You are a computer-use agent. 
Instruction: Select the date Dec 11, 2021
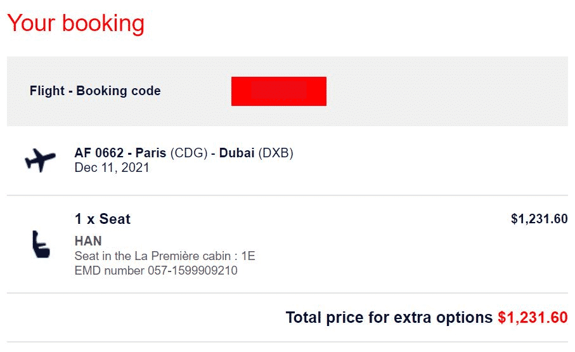click(112, 167)
